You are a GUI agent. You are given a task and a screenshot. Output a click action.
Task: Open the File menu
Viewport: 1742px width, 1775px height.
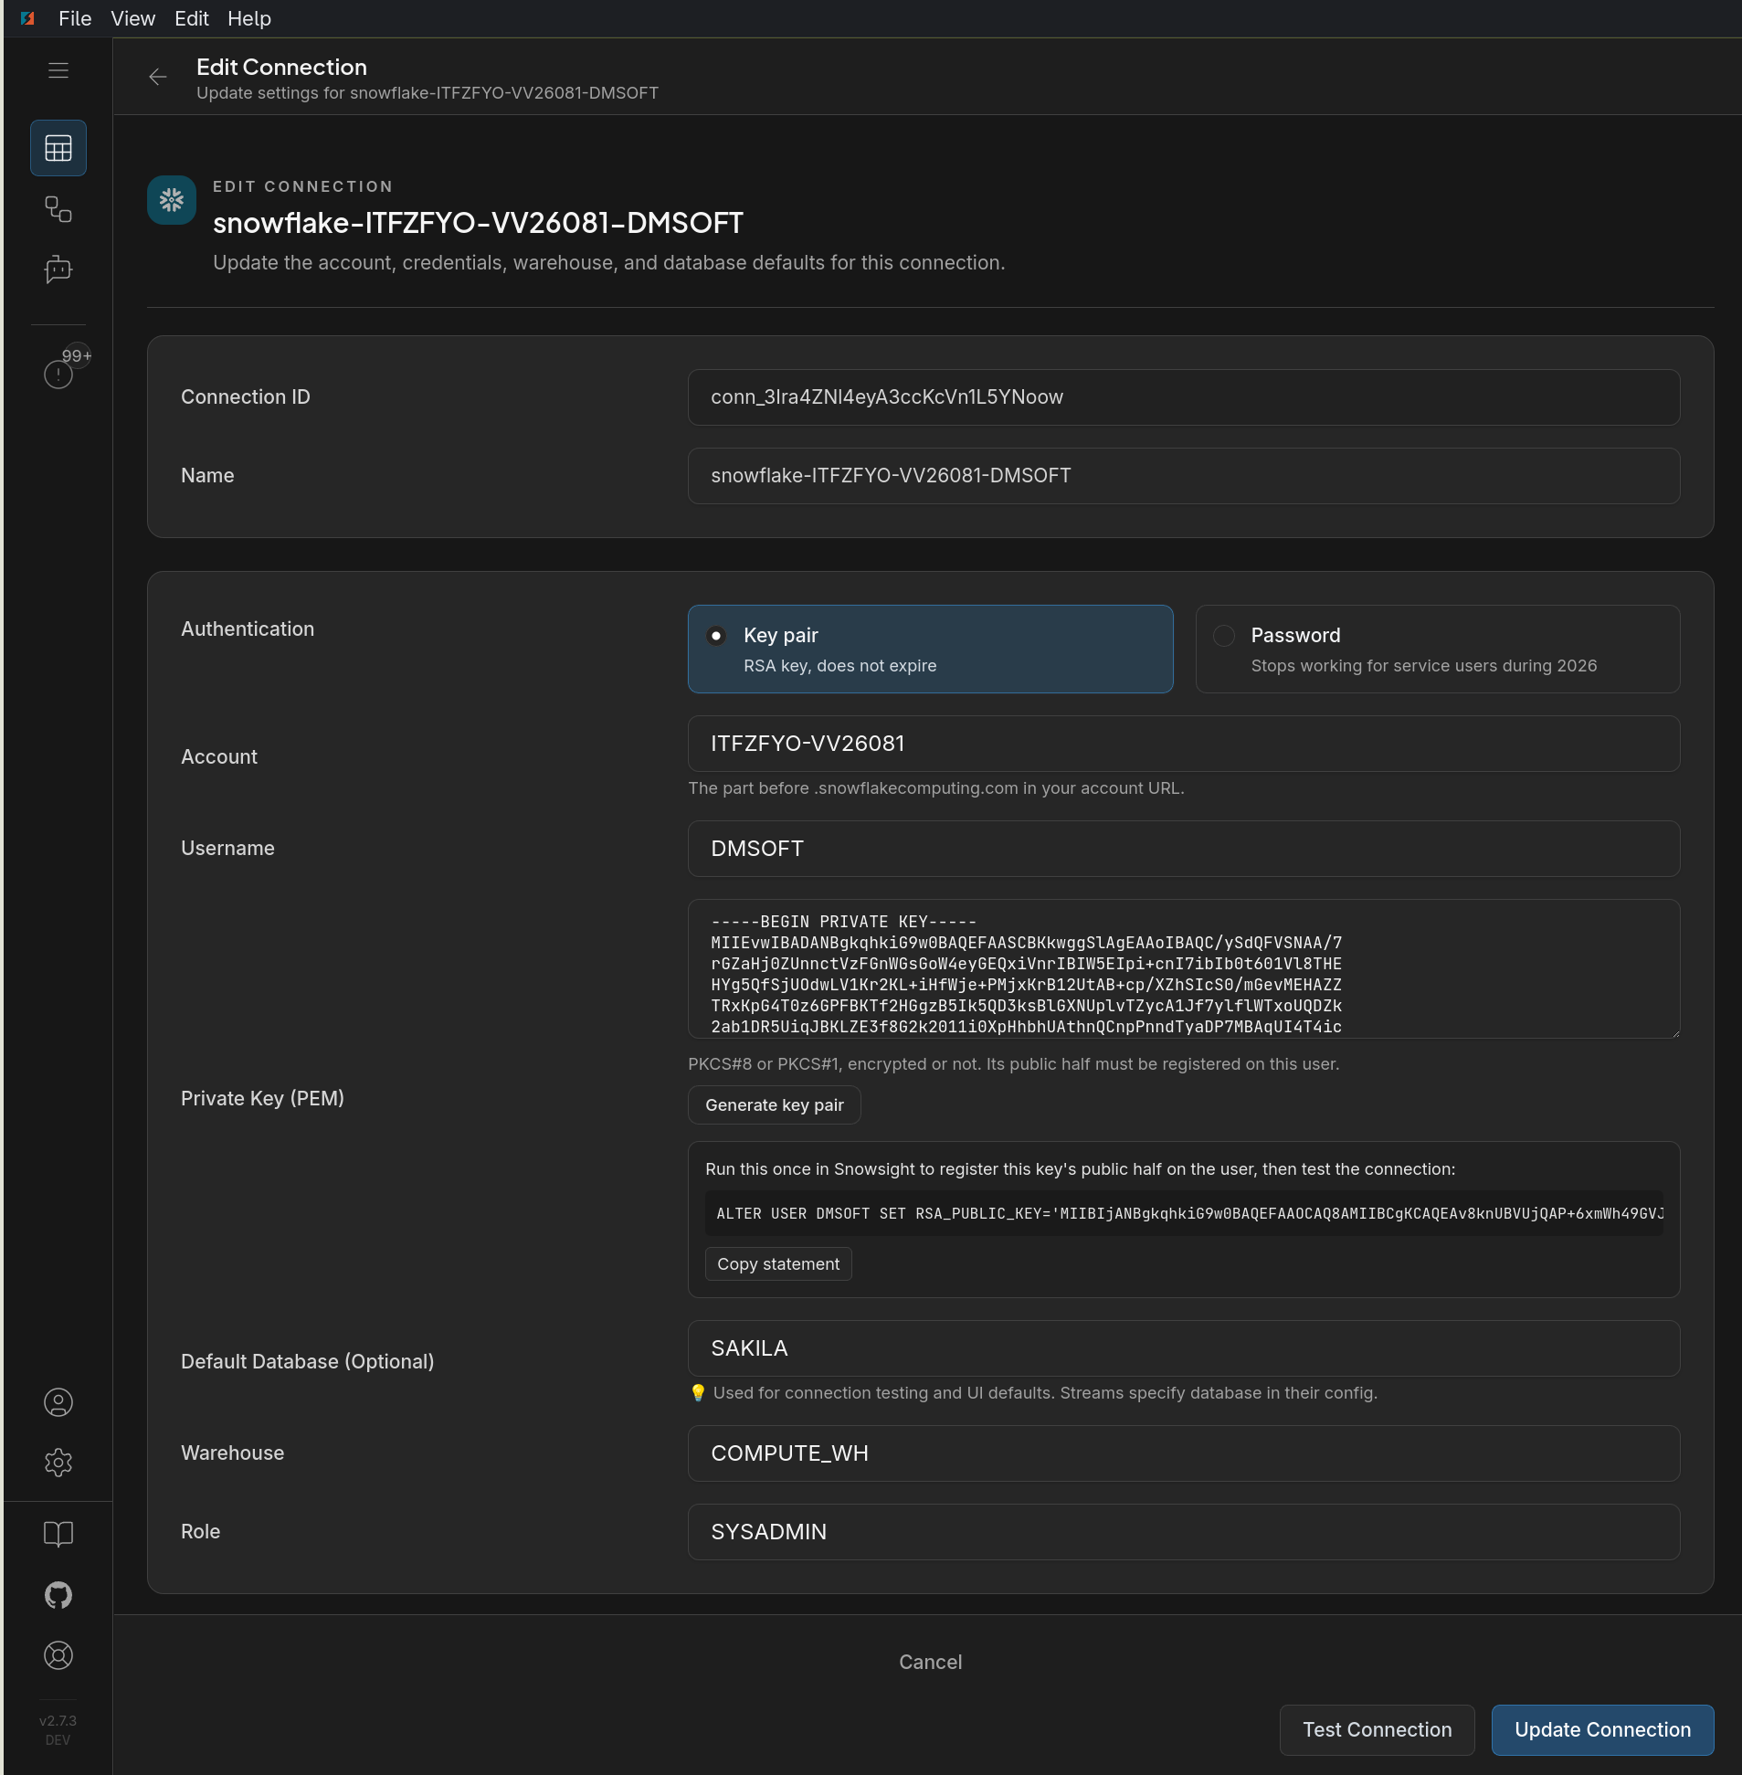[x=75, y=18]
